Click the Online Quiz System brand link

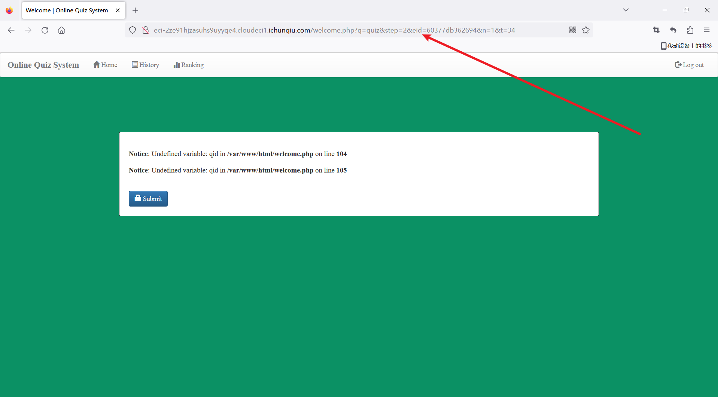pos(43,65)
